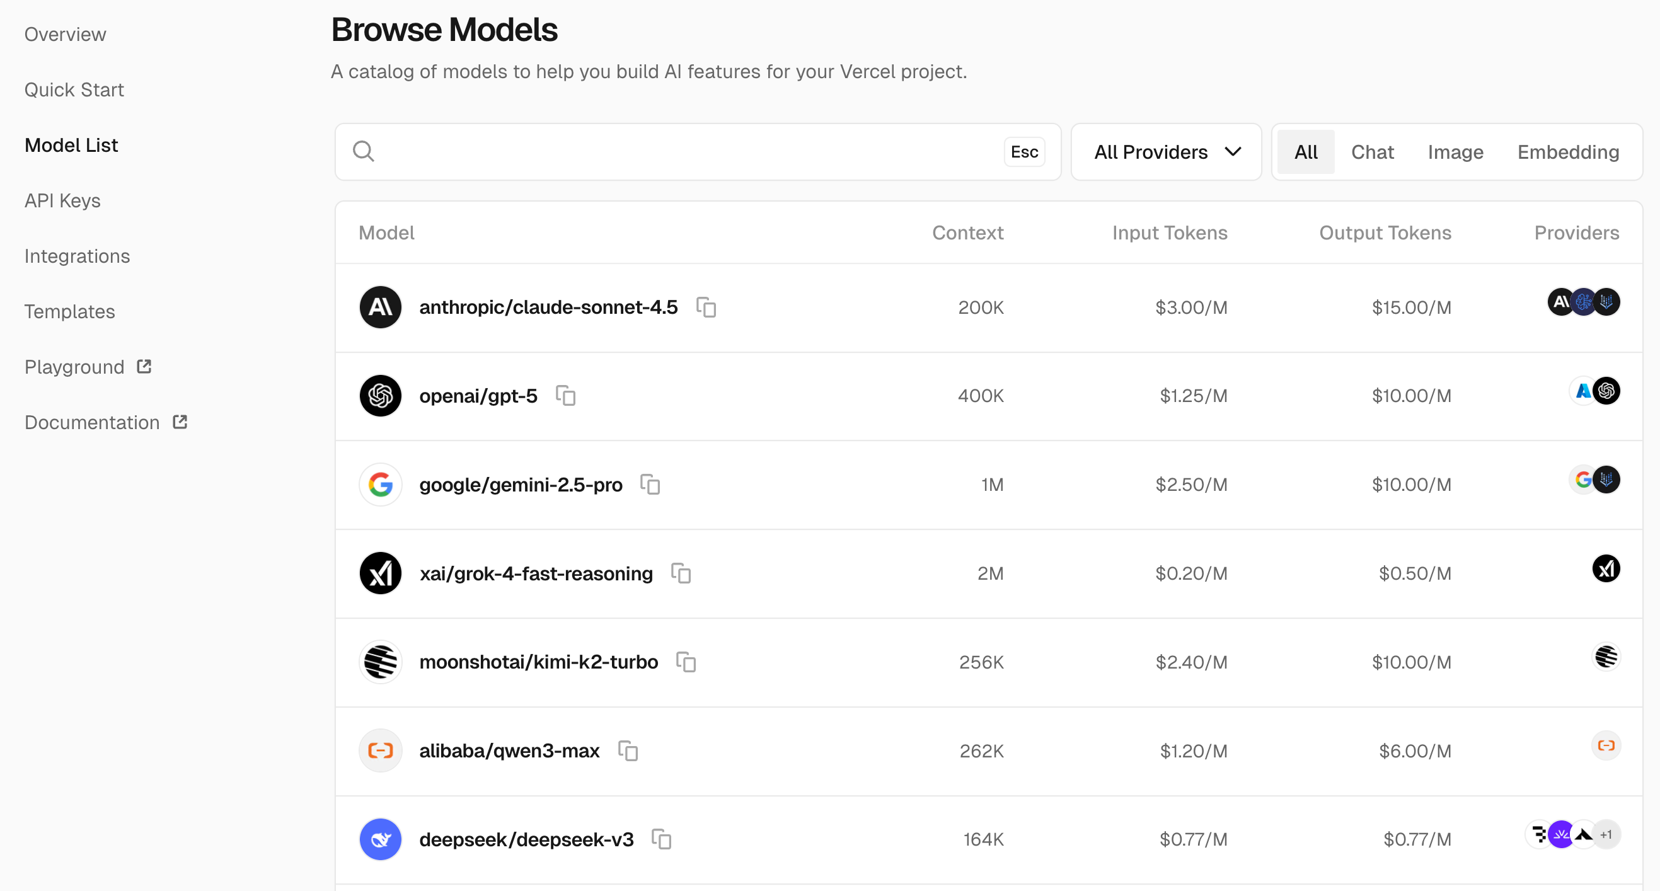
Task: Click copy icon beside google/gemini-2.5-pro
Action: [x=650, y=485]
